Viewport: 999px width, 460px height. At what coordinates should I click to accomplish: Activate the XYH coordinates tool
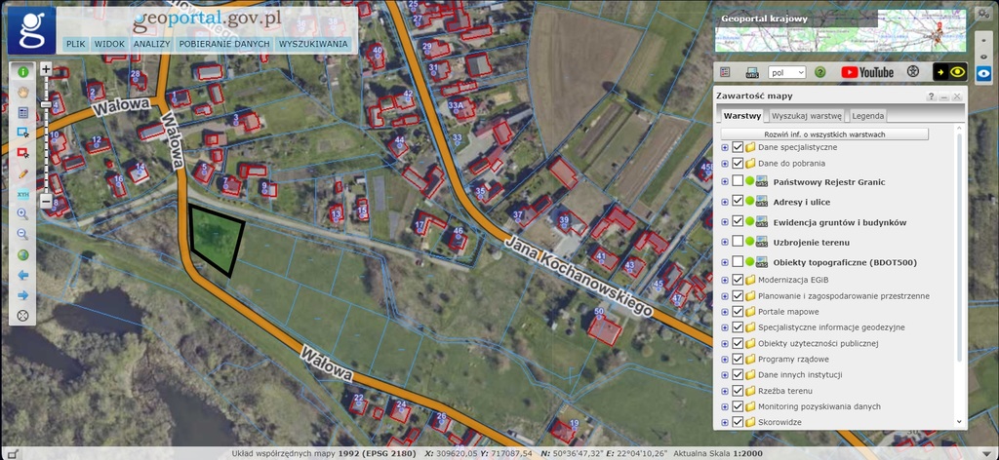22,194
